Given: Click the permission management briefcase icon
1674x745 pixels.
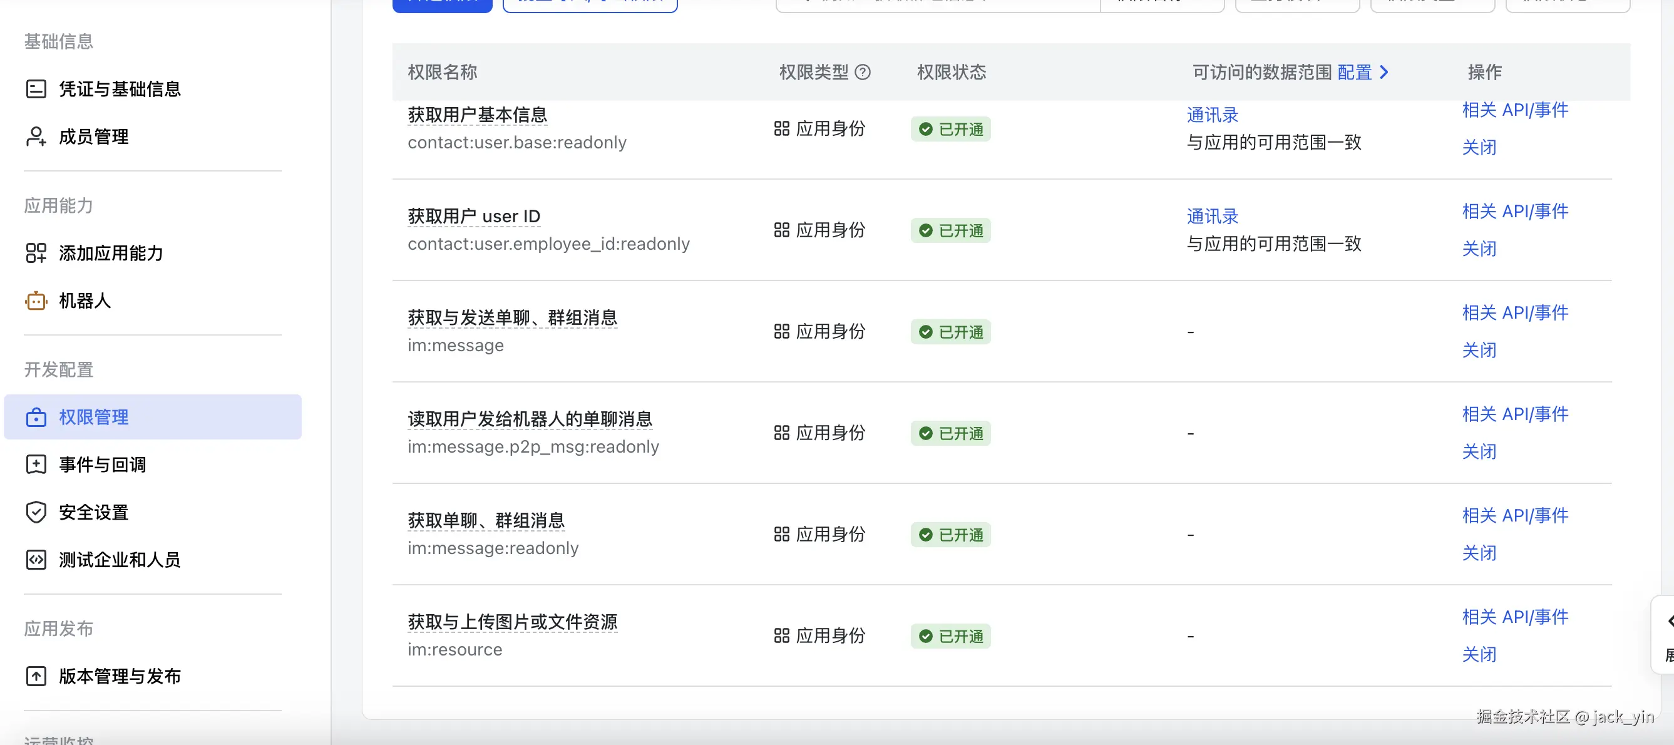Looking at the screenshot, I should coord(36,417).
